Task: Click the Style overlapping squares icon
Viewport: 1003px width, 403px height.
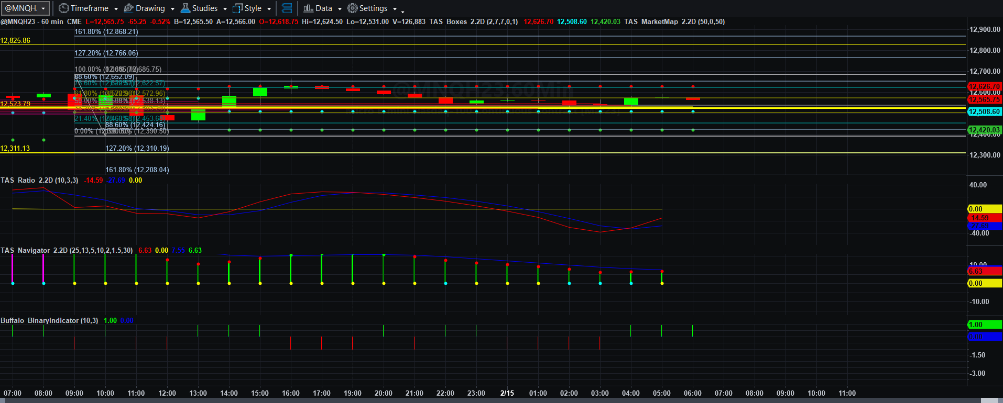Action: (237, 8)
